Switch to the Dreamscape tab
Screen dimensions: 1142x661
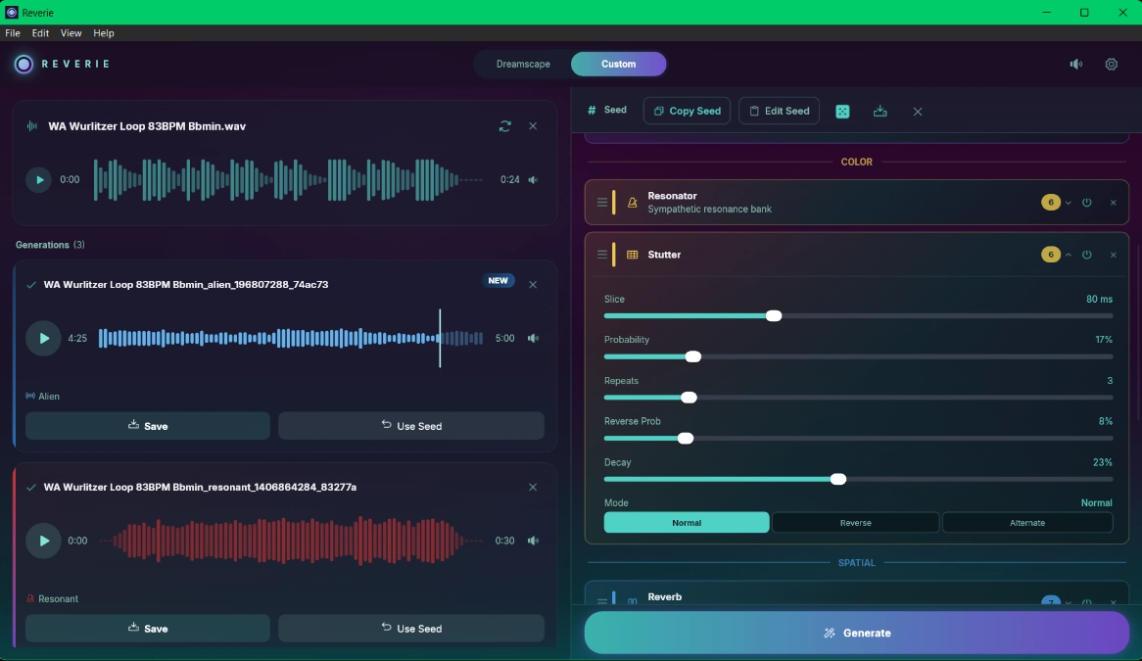click(523, 64)
